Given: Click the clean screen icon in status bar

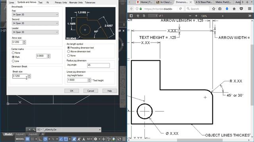Looking at the screenshot, I should click(119, 139).
